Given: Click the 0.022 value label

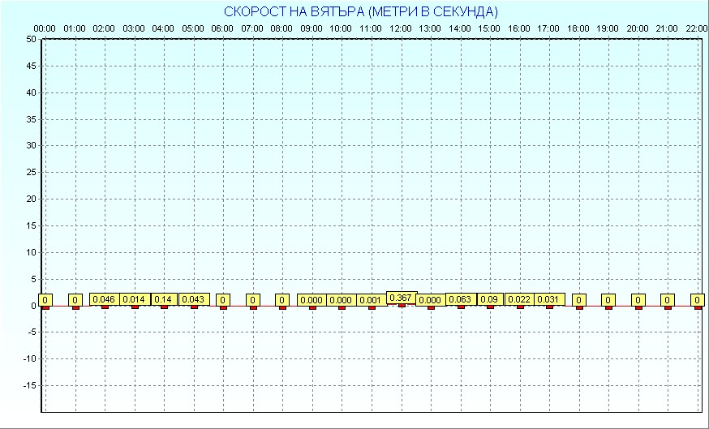Looking at the screenshot, I should pyautogui.click(x=519, y=299).
